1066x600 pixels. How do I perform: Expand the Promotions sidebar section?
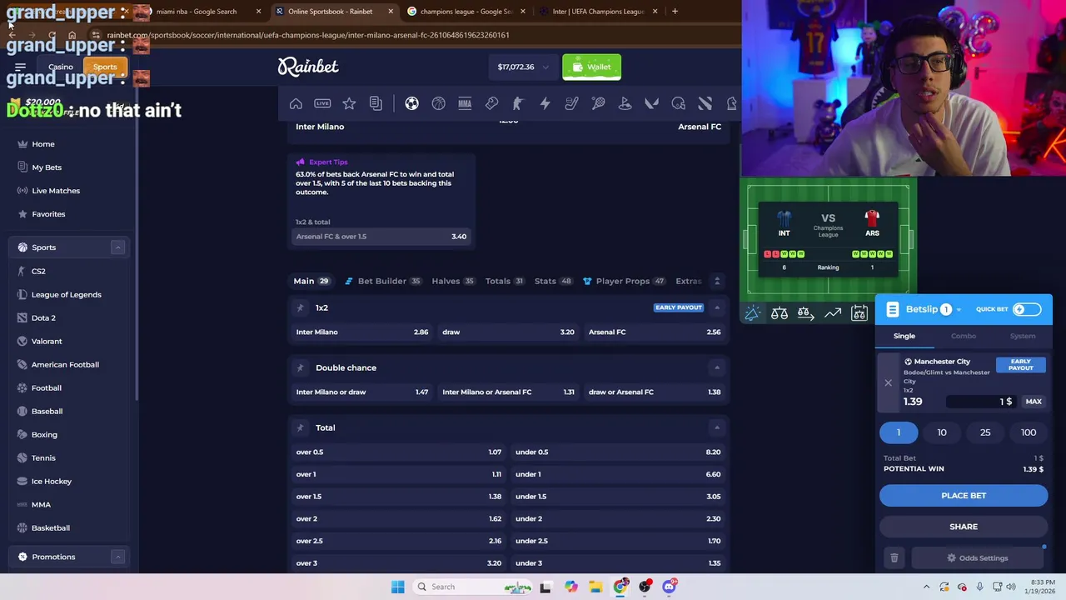[x=117, y=557]
